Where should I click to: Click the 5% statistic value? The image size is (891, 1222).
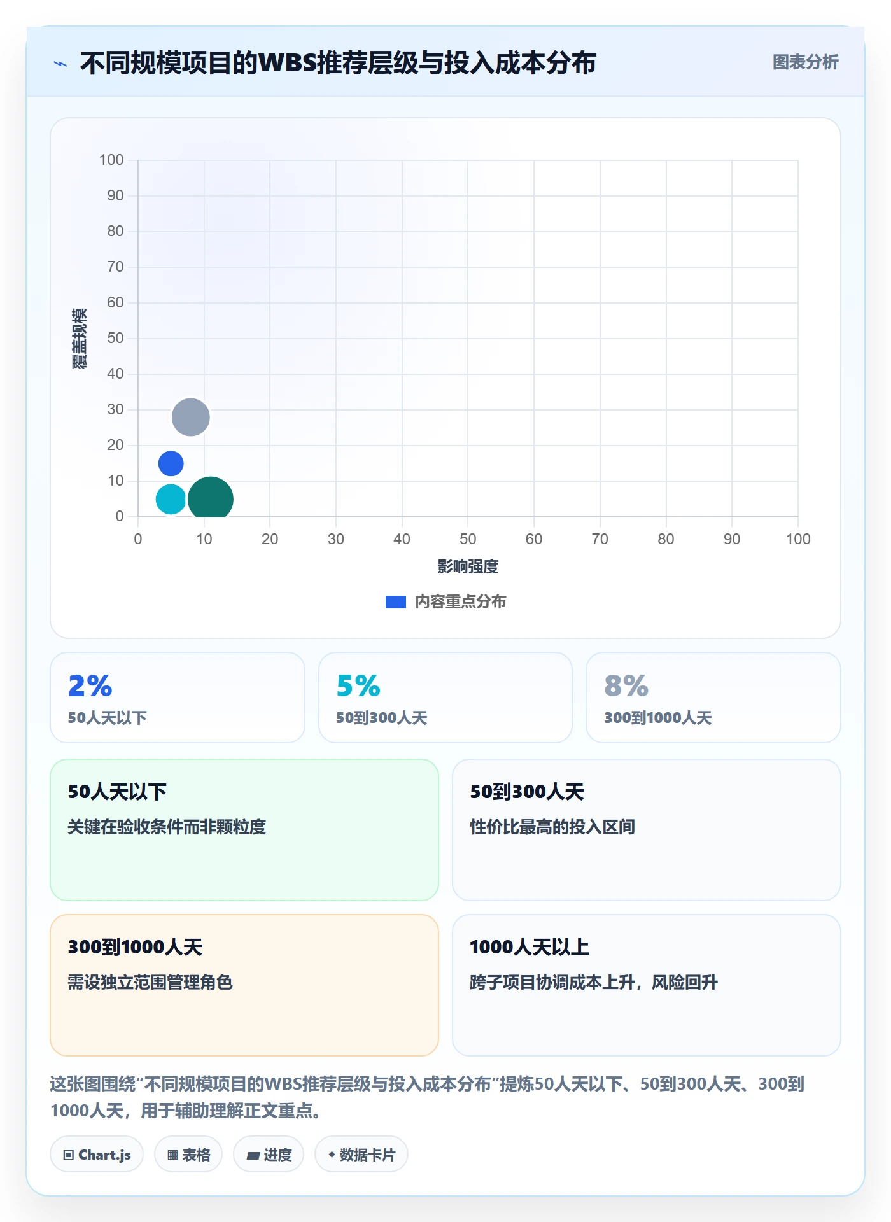click(358, 685)
